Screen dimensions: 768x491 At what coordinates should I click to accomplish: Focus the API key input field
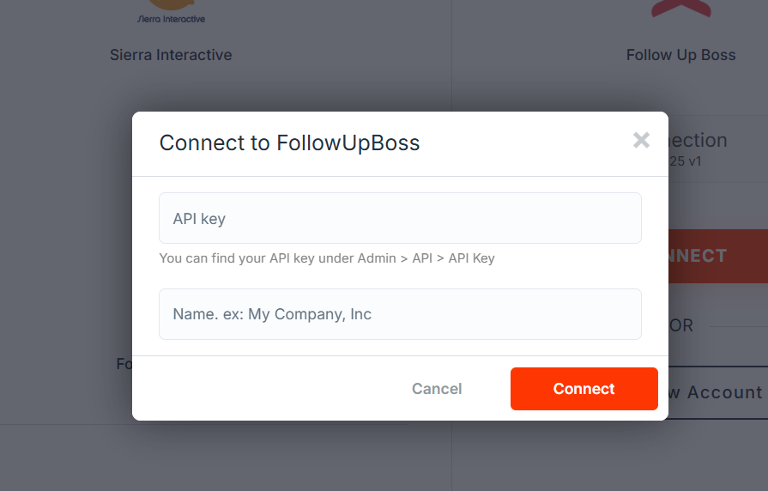pos(400,218)
